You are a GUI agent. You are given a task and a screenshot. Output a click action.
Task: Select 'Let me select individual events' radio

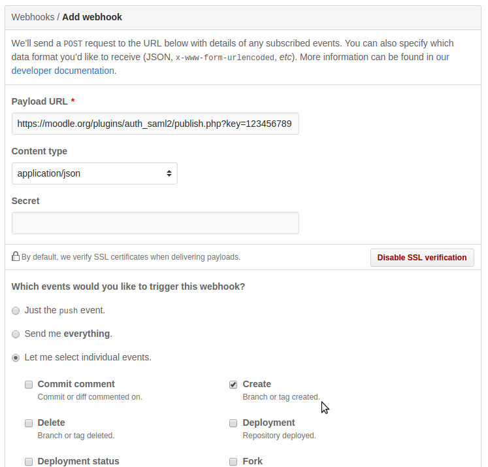coord(16,358)
